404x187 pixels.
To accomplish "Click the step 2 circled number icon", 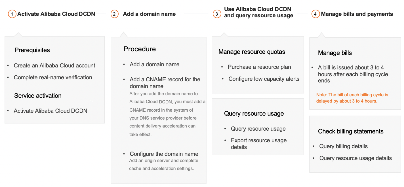I will click(x=114, y=14).
